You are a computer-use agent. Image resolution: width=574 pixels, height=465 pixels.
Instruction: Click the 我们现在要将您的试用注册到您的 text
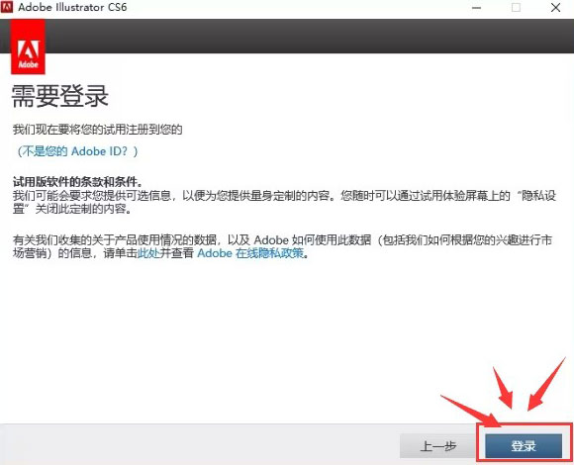(97, 130)
